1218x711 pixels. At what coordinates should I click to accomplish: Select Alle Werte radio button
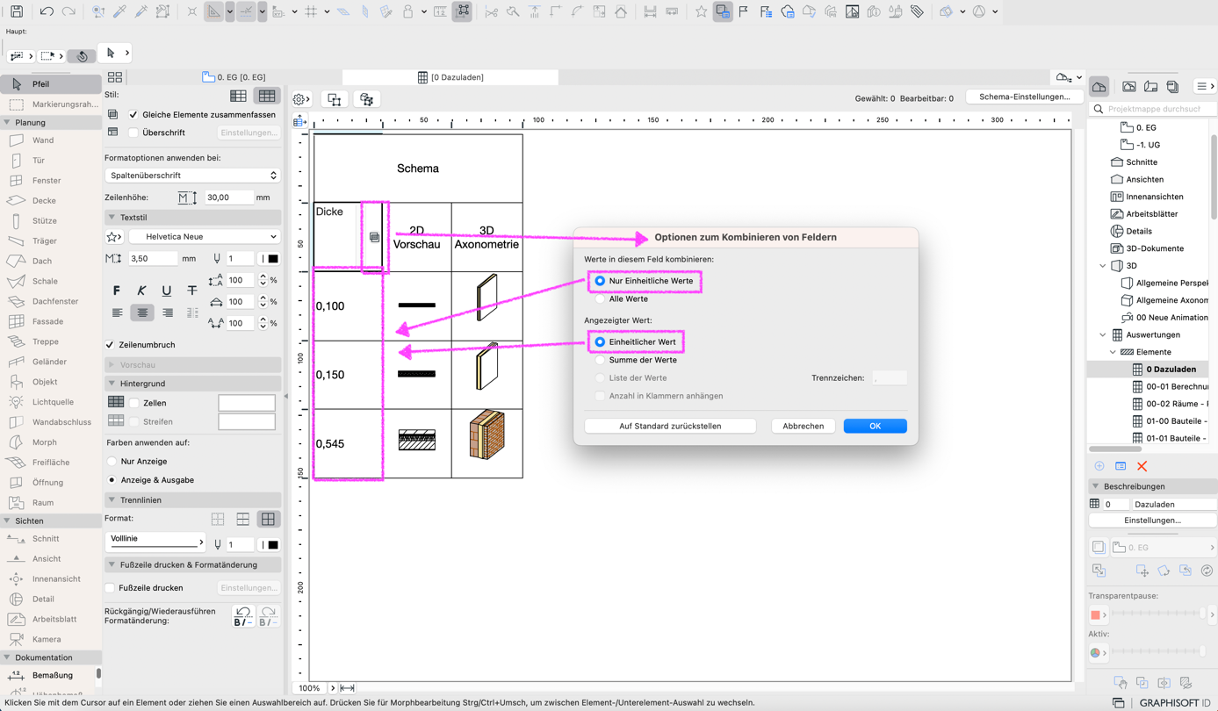600,299
